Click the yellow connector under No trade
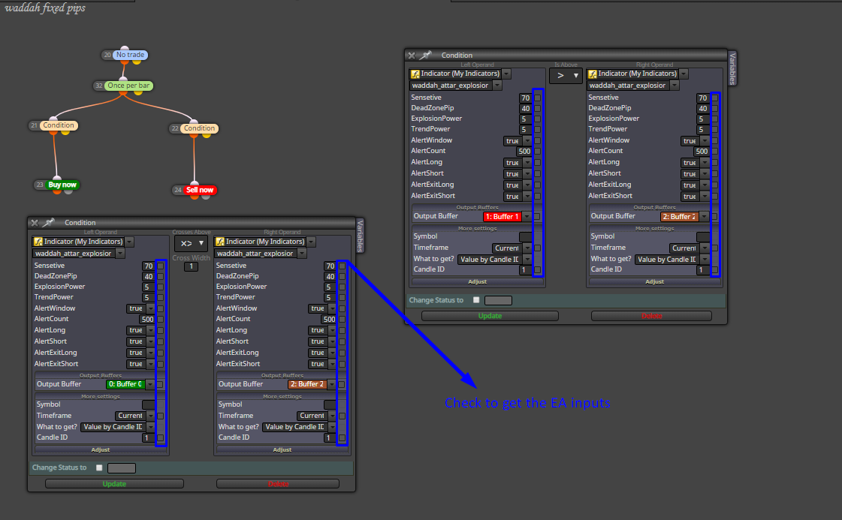Screen dimensions: 842x520 137,62
